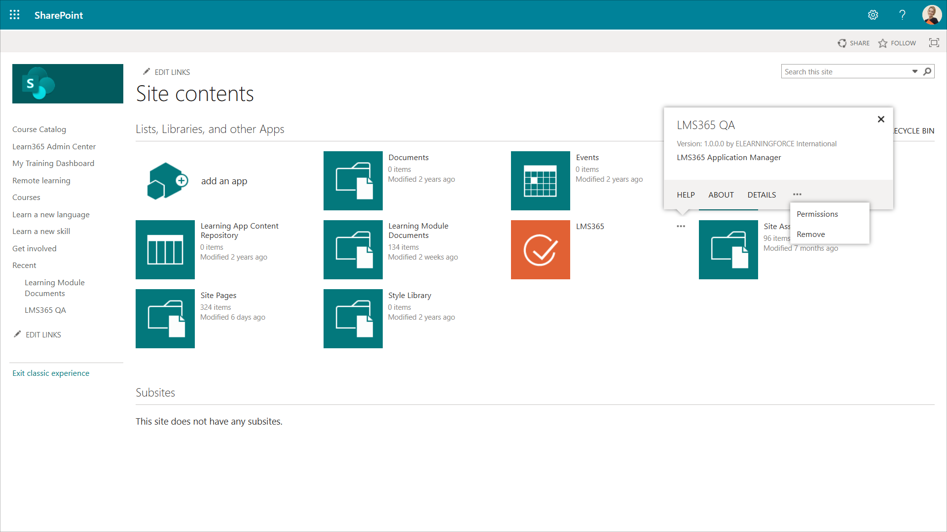Click the Learning App Content Repository tile

(165, 250)
